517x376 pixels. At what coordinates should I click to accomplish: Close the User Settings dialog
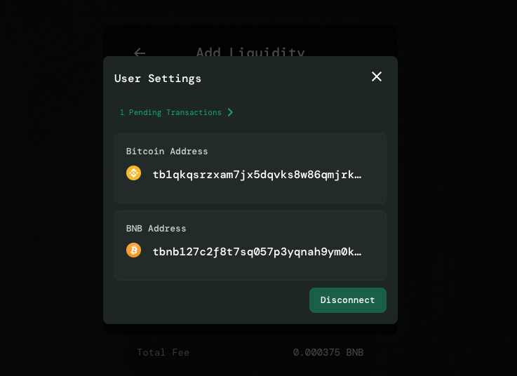tap(377, 76)
